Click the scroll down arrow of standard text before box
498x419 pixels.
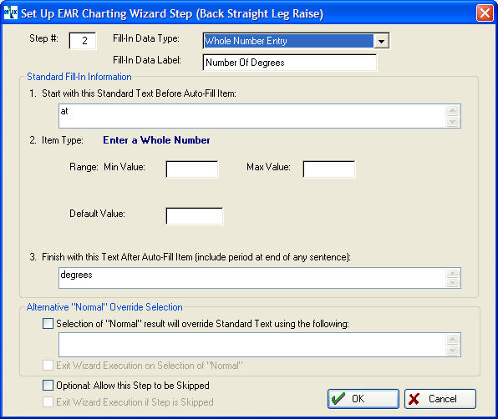[453, 121]
